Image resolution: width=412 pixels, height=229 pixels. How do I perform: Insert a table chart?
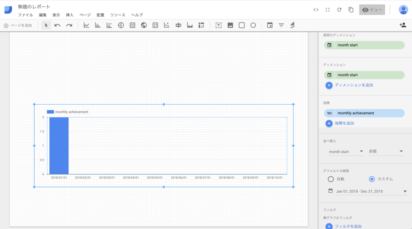tap(132, 25)
